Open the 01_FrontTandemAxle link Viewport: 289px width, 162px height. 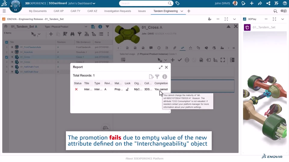pyautogui.click(x=31, y=47)
